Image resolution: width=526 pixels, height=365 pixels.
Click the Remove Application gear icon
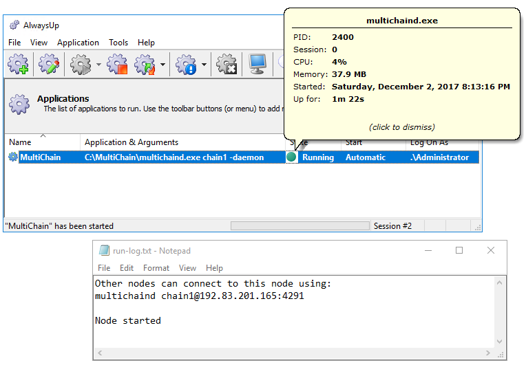click(x=227, y=64)
